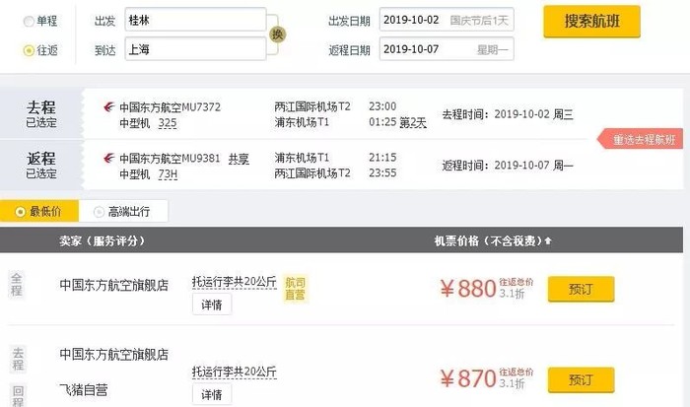Expand 详情 for the ¥870 offer
690x407 pixels.
211,394
